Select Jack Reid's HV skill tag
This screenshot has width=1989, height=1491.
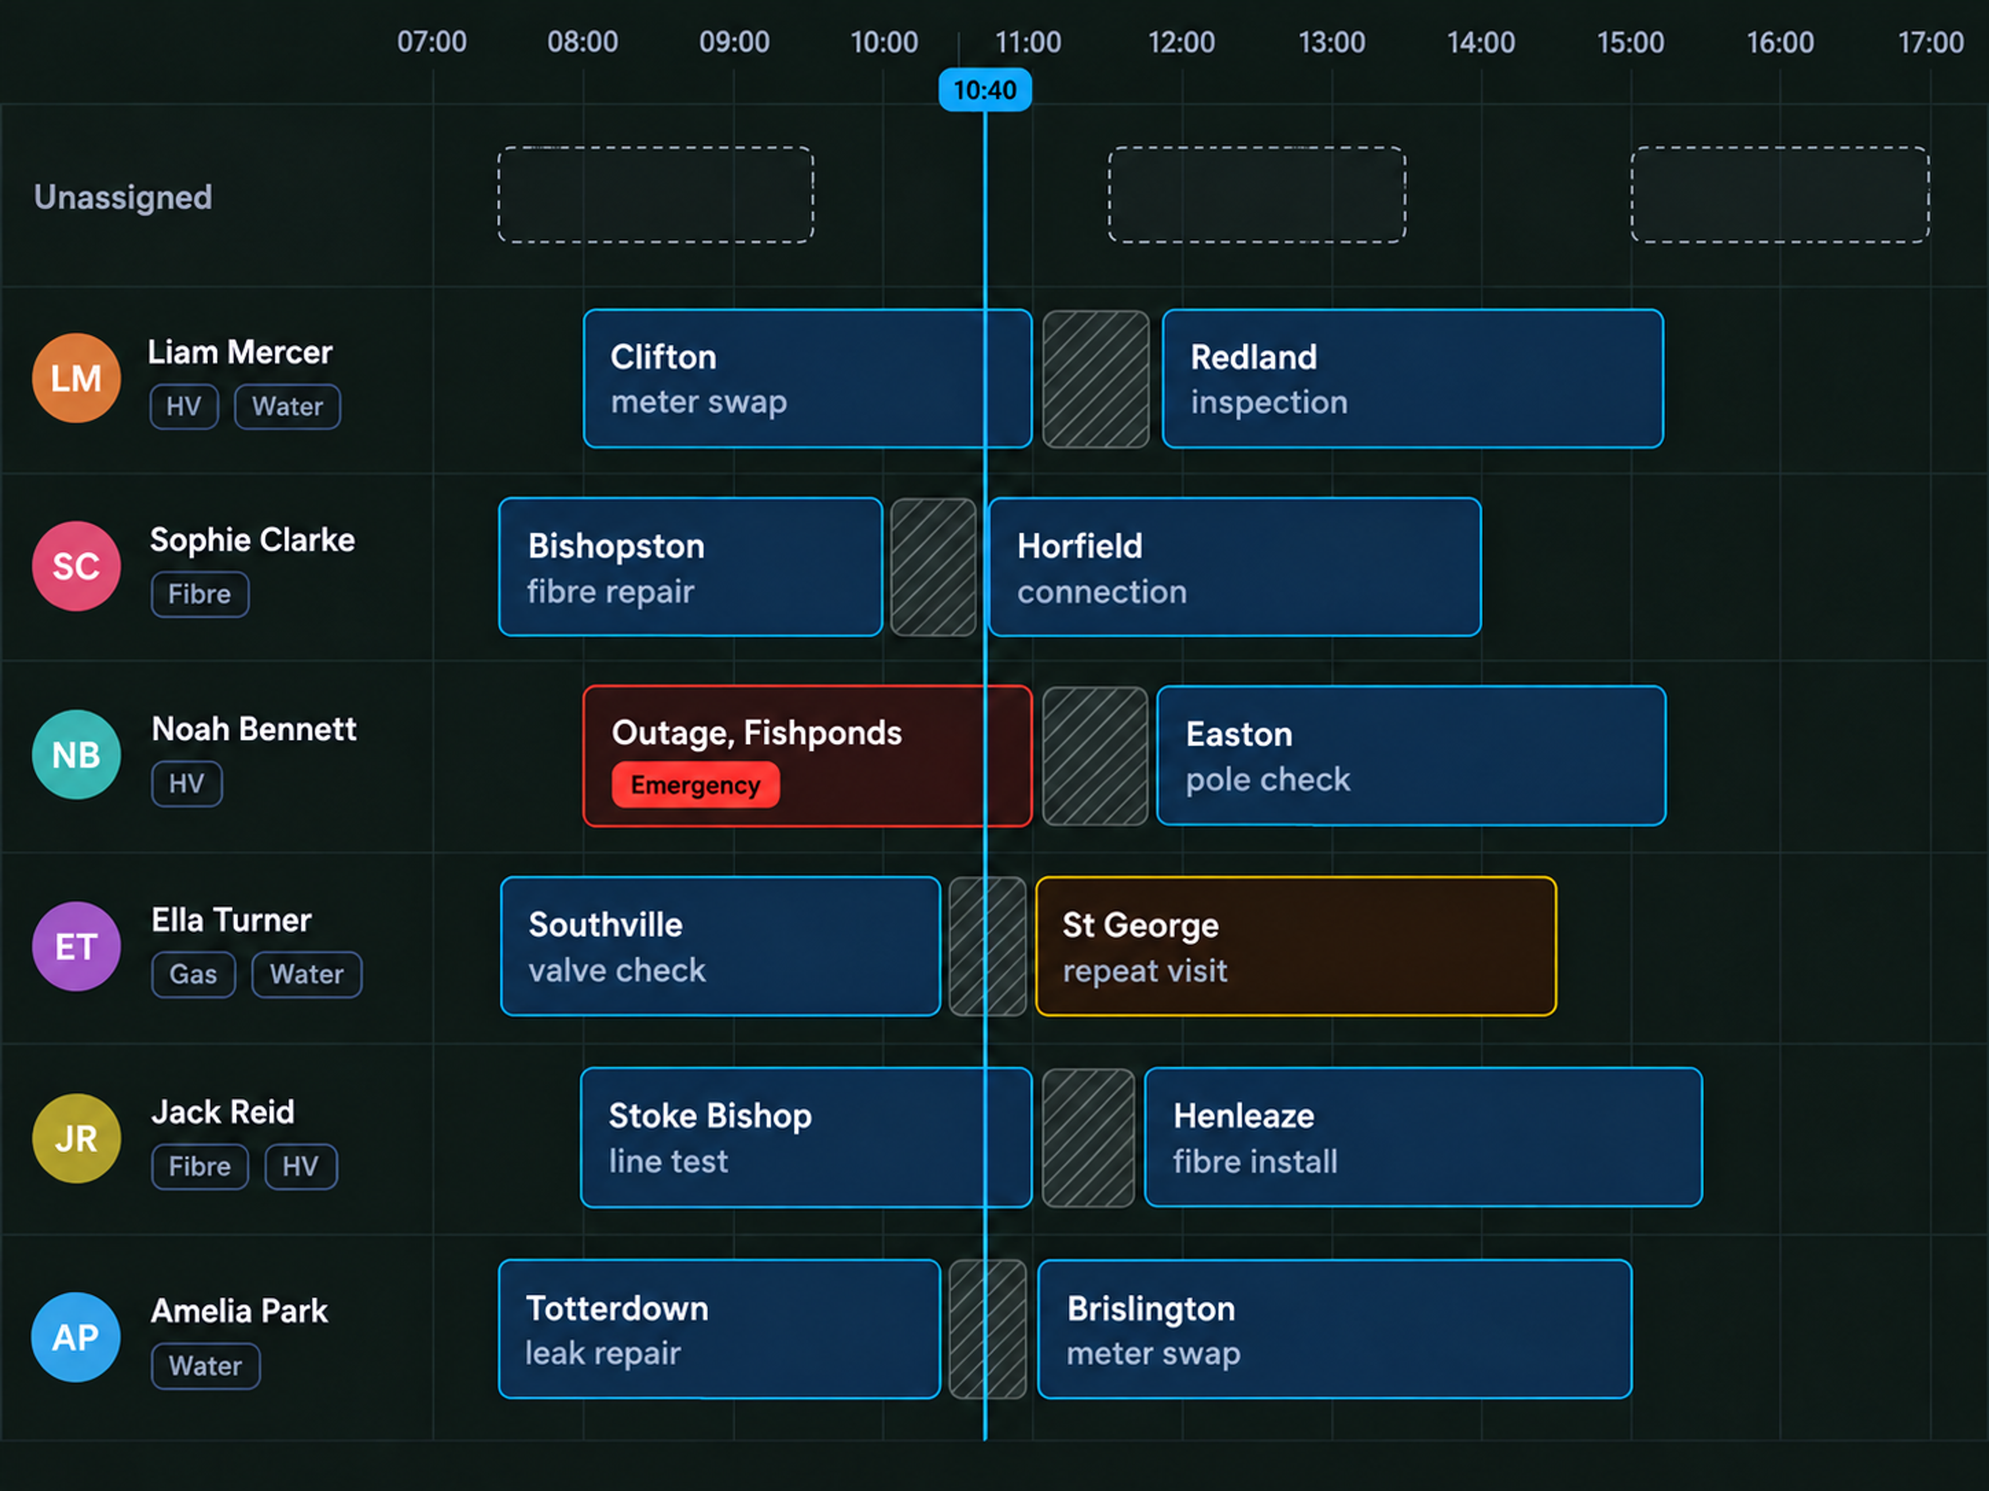[301, 1166]
